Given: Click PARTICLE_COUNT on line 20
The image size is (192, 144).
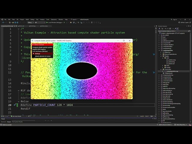Looking at the screenshot, I should [x=44, y=105].
